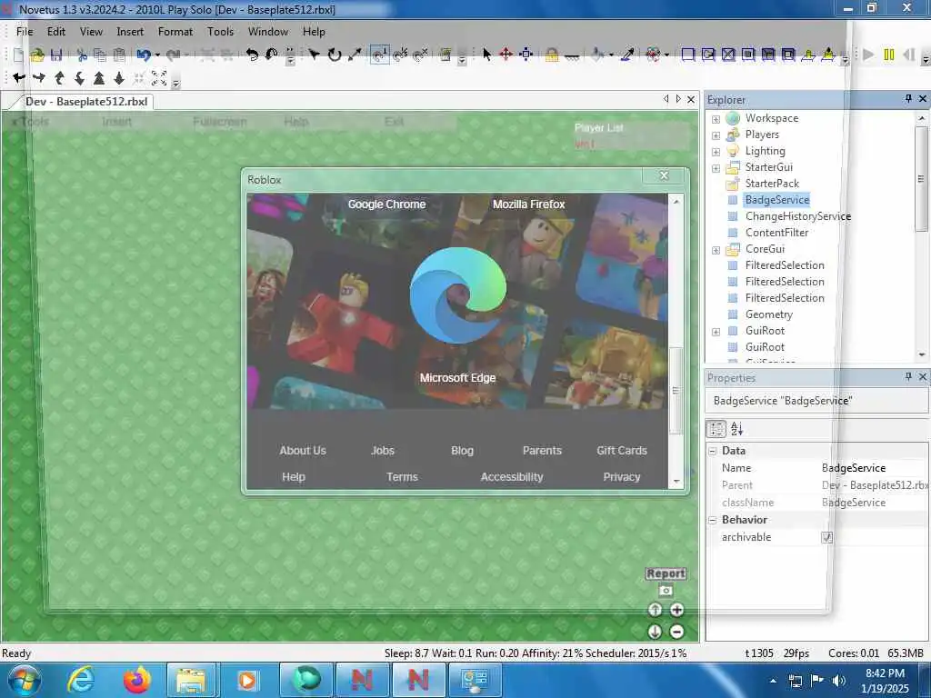Collapse the Data property category
Screen dimensions: 931x698
[x=713, y=451]
